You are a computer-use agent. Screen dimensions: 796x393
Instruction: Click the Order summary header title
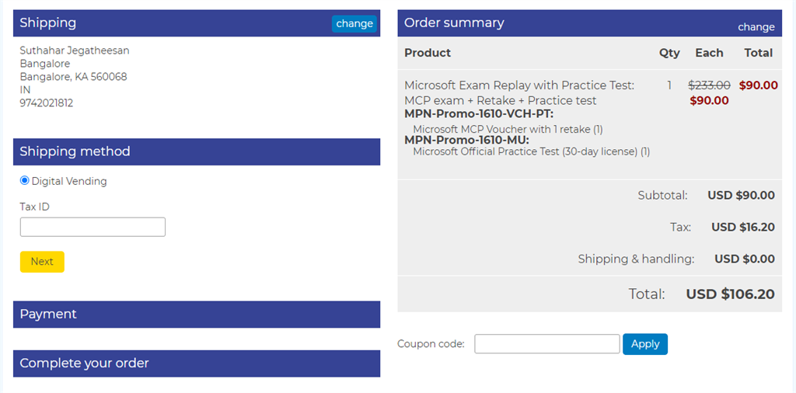click(454, 23)
